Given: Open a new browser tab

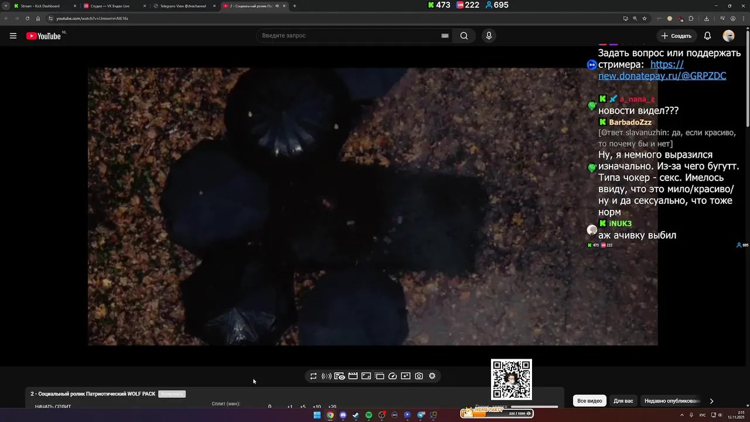Looking at the screenshot, I should [x=295, y=6].
